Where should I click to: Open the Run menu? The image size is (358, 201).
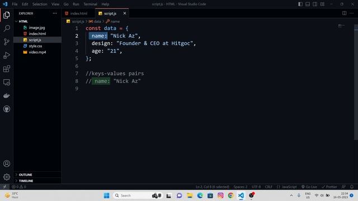[76, 4]
